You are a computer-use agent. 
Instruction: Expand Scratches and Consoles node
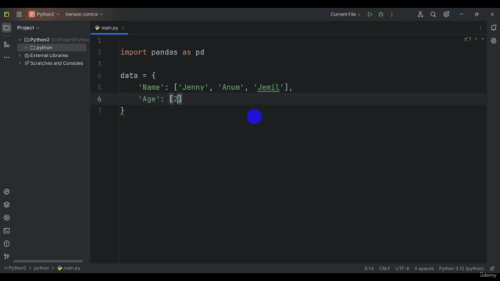point(20,63)
